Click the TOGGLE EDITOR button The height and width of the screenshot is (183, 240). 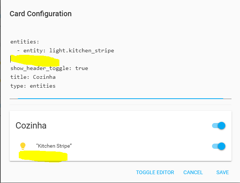click(x=155, y=172)
